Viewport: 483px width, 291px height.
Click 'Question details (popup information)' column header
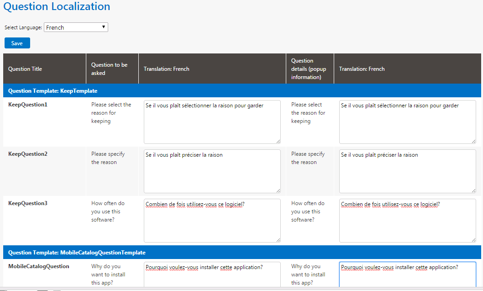305,69
